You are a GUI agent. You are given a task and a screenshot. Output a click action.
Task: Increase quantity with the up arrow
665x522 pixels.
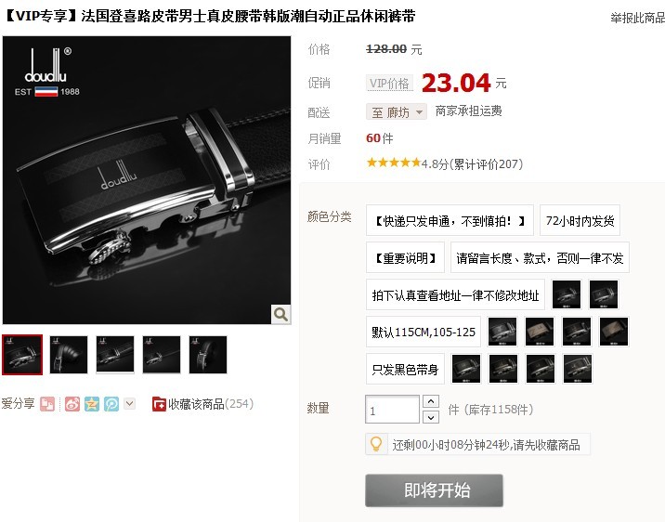click(x=431, y=401)
